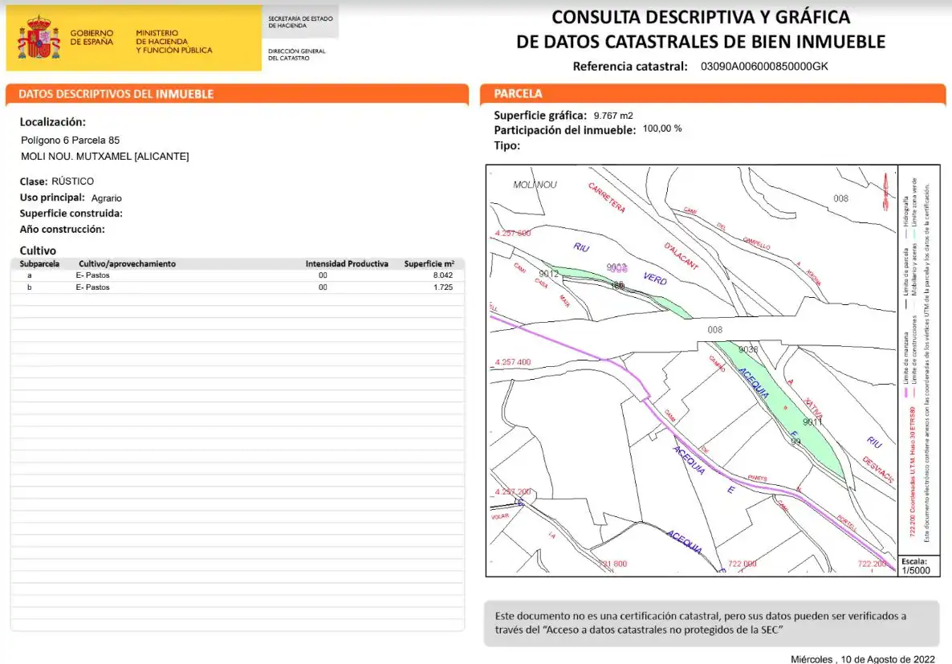Click the 'Intensidad Productiva' column header

tap(347, 263)
